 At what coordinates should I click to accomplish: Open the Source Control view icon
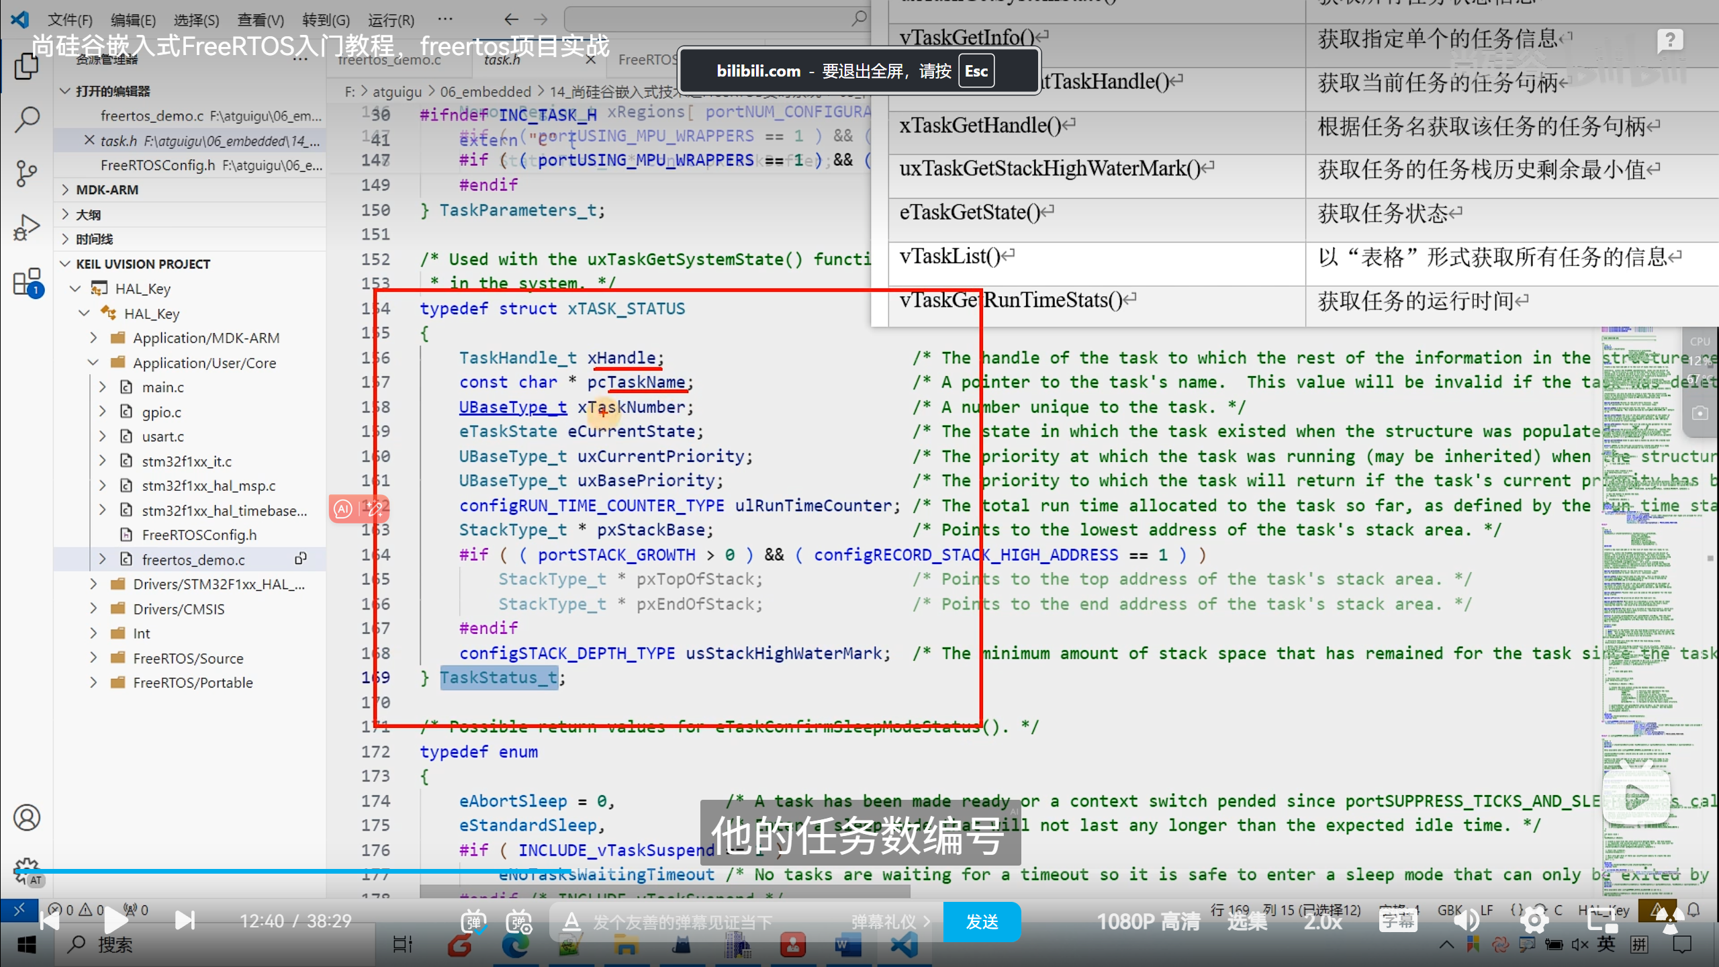27,173
